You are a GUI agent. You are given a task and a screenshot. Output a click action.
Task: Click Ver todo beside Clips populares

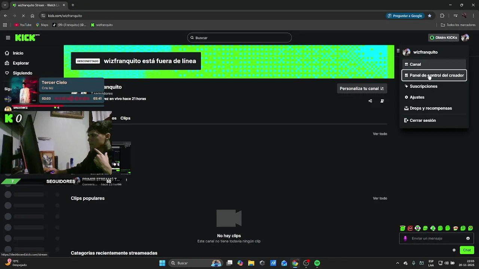(x=380, y=198)
